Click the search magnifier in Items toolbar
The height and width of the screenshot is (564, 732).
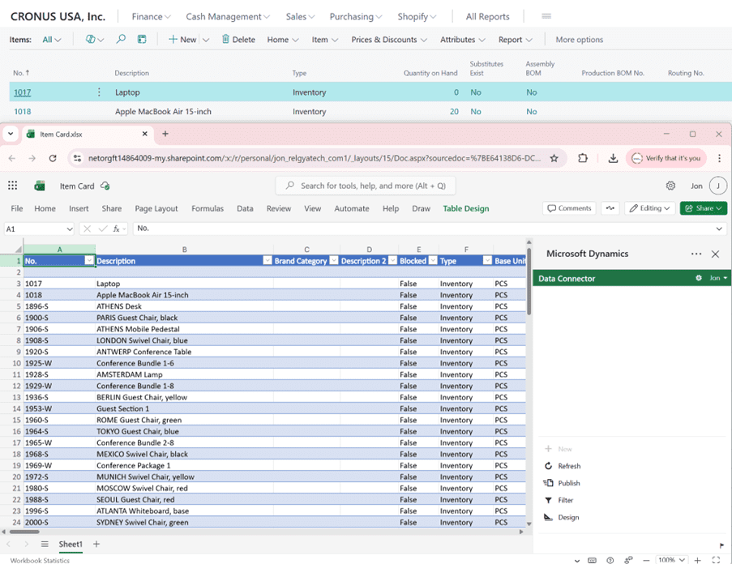[121, 40]
